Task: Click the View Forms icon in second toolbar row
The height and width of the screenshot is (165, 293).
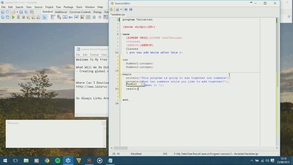Action: (x=8, y=17)
